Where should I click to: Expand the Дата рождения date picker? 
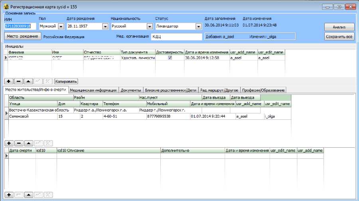[105, 26]
